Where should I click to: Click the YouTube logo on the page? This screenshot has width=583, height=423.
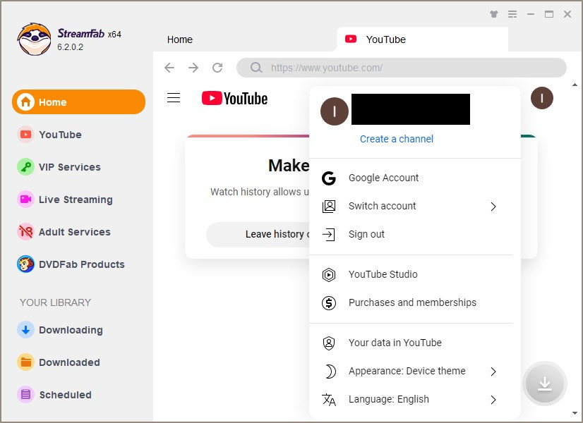[234, 99]
